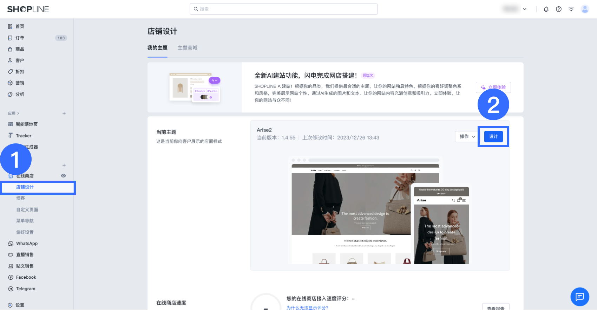Click the 当前版本: 1.4.55 text

pos(276,138)
